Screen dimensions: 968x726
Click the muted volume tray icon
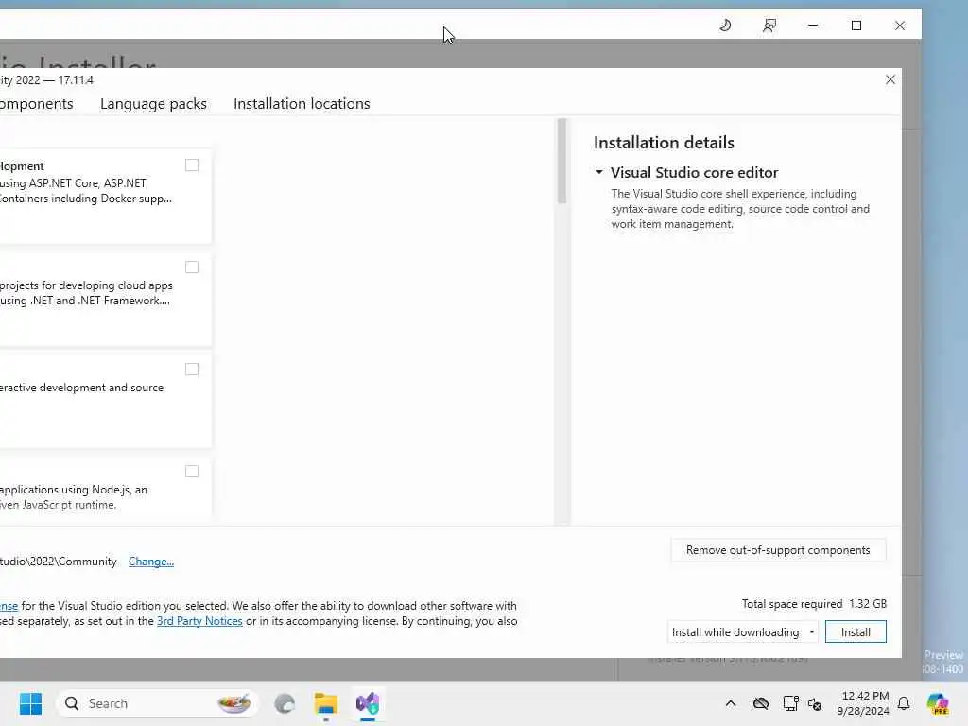click(814, 703)
